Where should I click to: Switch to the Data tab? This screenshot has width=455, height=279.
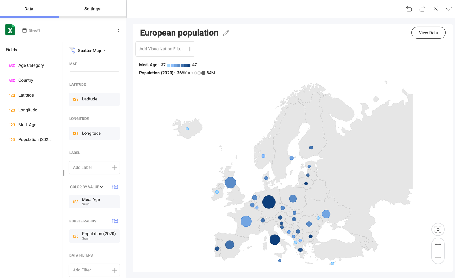[29, 9]
